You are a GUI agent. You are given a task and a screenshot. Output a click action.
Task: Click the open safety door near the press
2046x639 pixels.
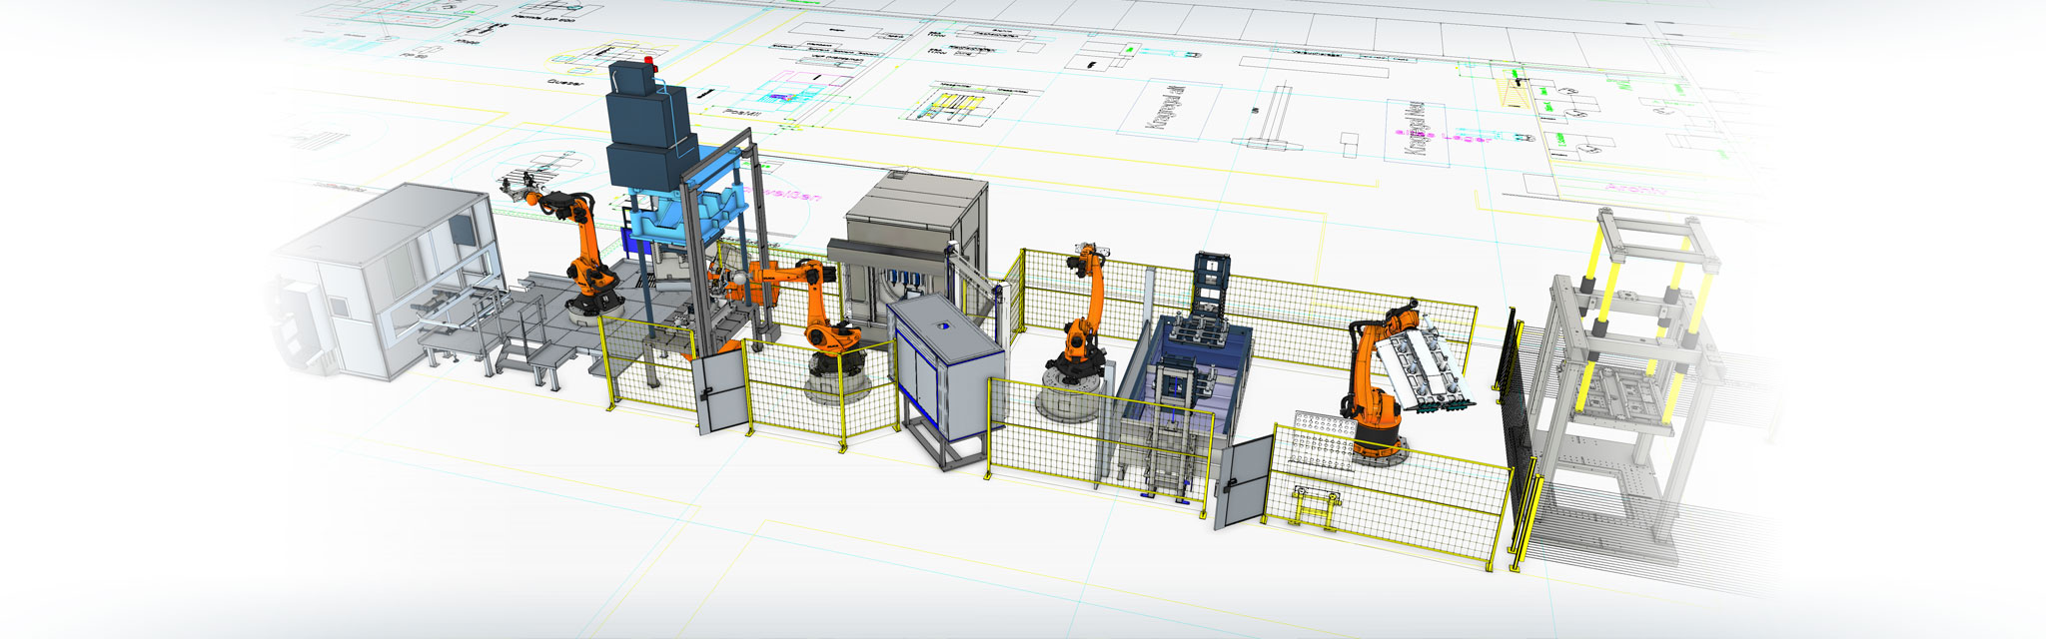pyautogui.click(x=719, y=391)
